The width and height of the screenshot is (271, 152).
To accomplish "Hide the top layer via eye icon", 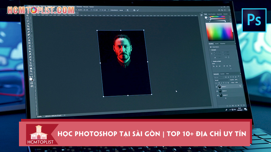I will pyautogui.click(x=216, y=87).
